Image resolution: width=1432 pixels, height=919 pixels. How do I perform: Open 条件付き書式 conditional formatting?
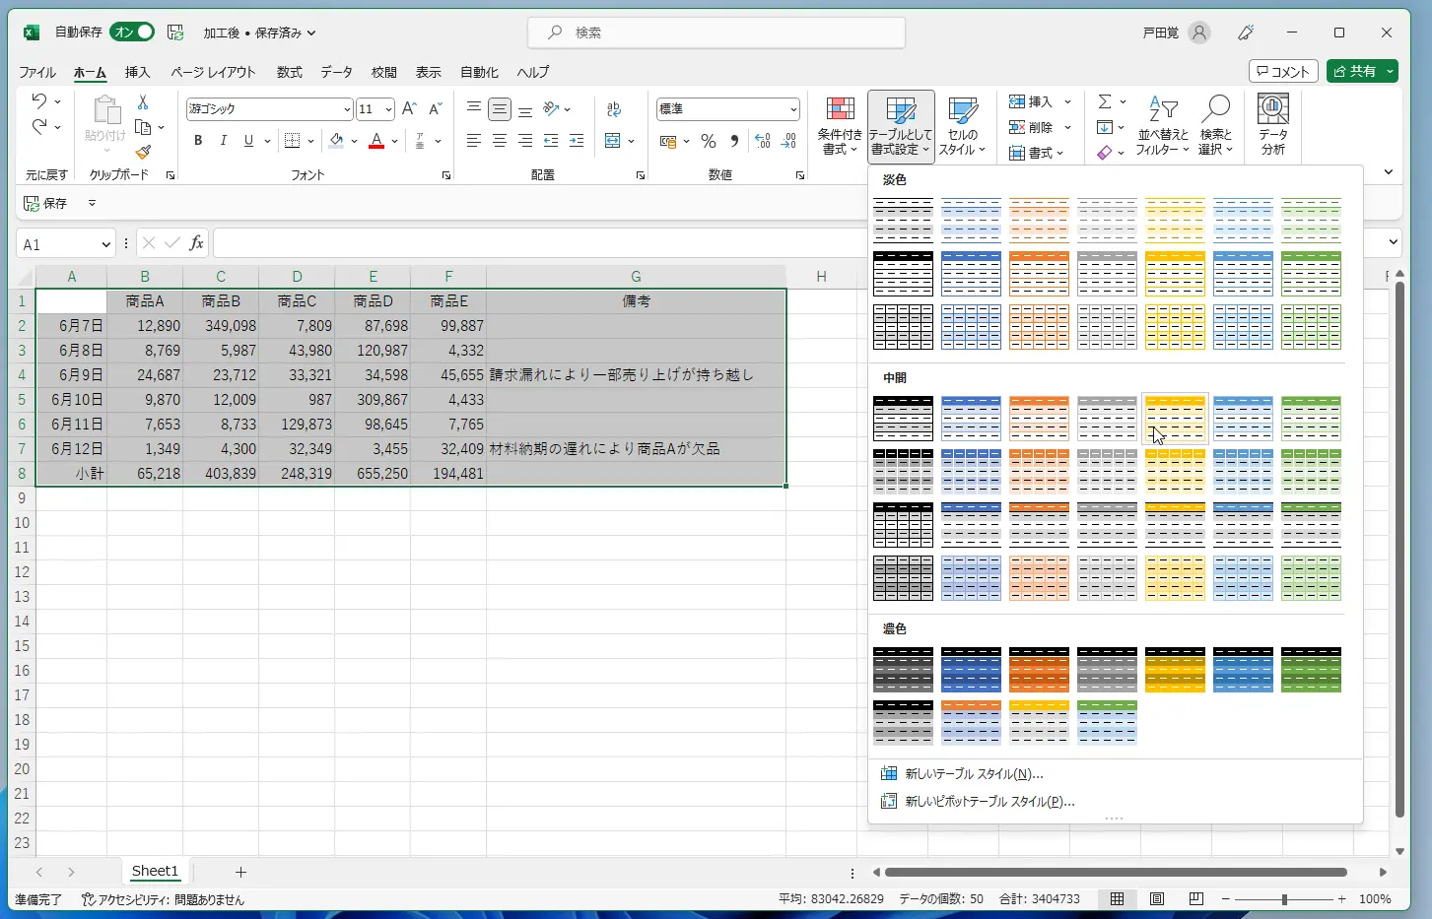[840, 126]
